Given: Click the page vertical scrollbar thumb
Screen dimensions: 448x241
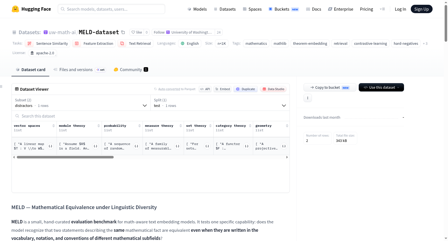Looking at the screenshot, I should tap(446, 23).
